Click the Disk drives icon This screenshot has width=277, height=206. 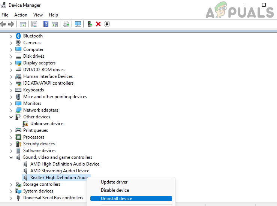tap(18, 57)
